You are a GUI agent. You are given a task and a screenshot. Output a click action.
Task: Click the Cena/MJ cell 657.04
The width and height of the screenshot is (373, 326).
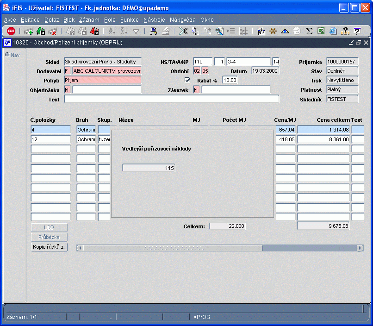click(x=286, y=130)
